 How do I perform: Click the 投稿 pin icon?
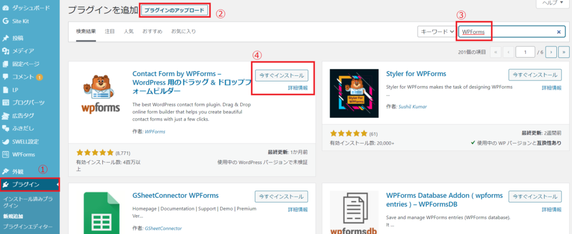click(x=5, y=38)
